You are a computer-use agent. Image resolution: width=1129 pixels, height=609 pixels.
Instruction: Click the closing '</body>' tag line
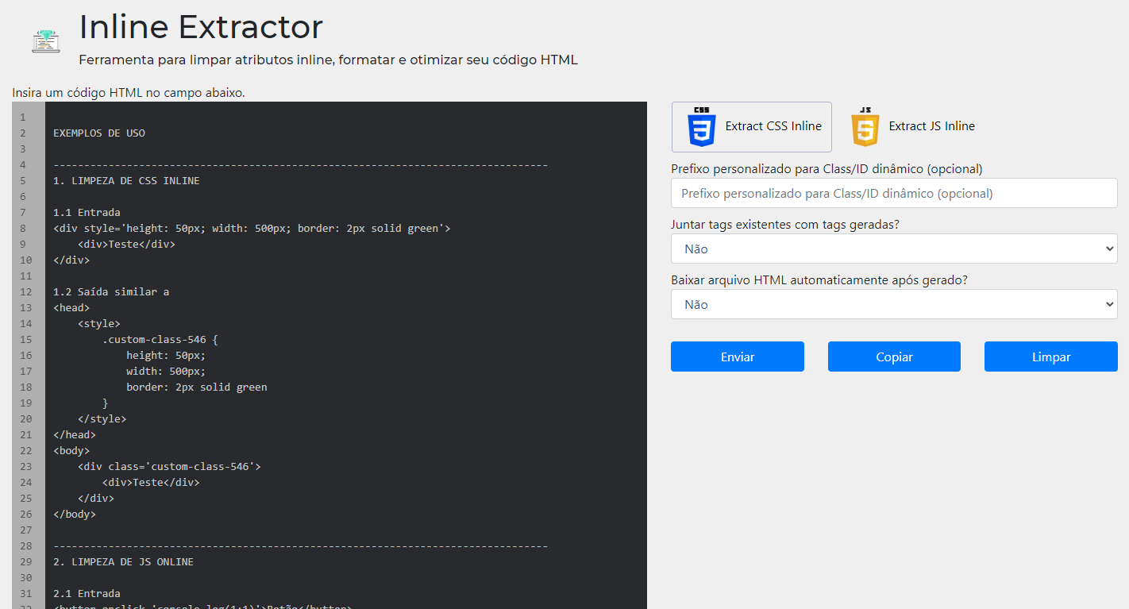coord(75,514)
